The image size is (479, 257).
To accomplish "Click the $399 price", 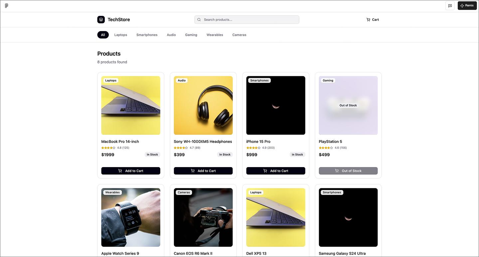I will click(179, 155).
